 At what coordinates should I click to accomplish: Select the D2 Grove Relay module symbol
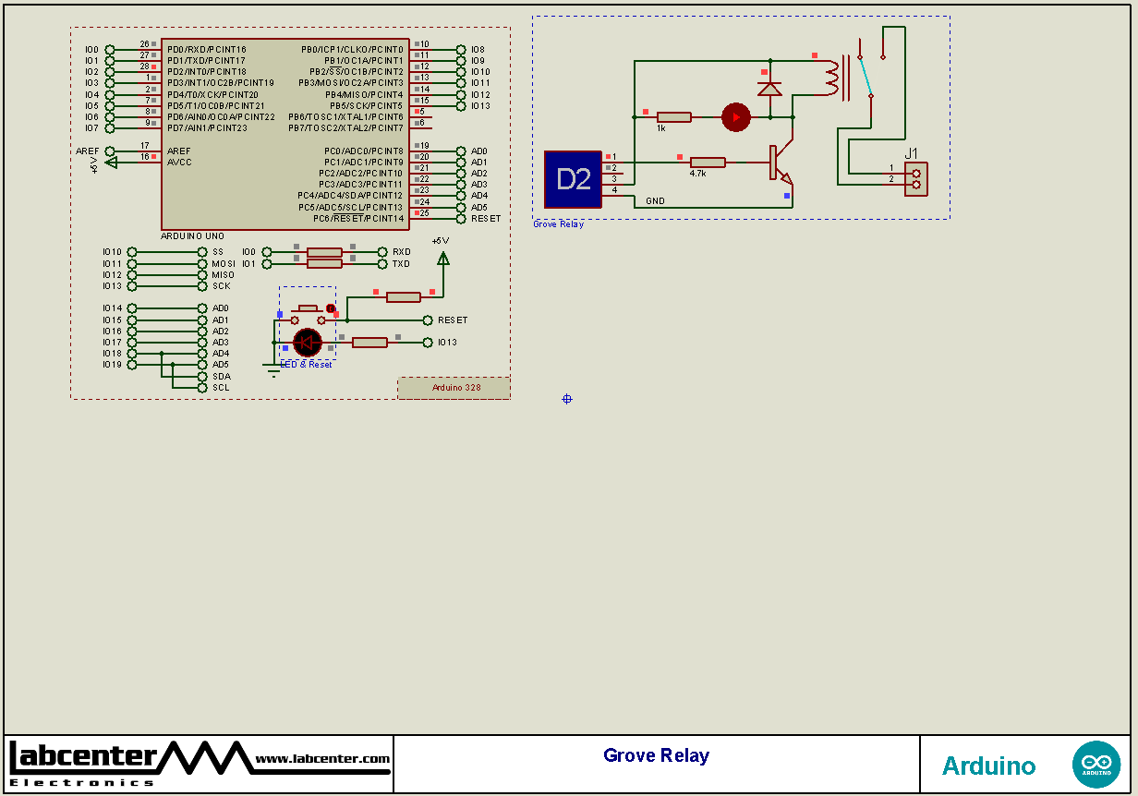(574, 179)
